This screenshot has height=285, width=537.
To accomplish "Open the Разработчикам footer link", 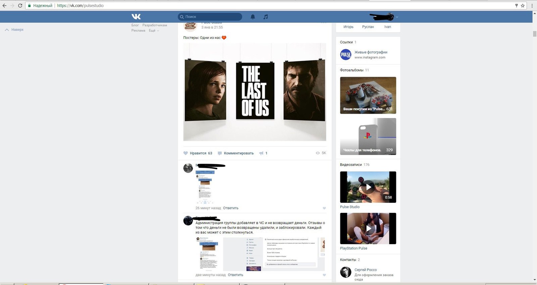I will (155, 25).
